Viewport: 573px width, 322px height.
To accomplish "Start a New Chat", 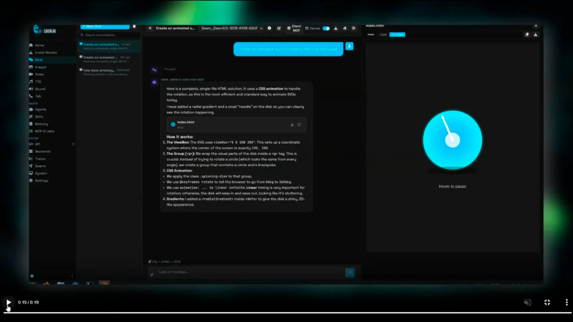I will [105, 27].
